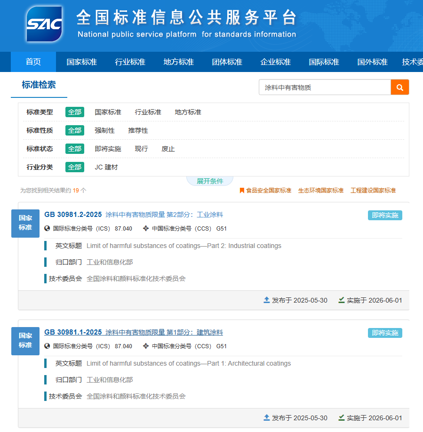Choose 地方标准 in 标准类型 filter
This screenshot has width=423, height=432.
point(188,112)
